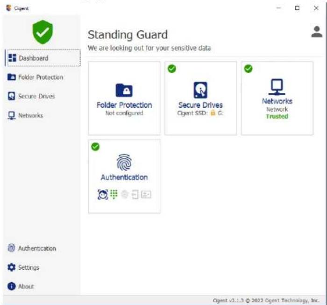Open Dashboard in the sidebar

[x=44, y=58]
